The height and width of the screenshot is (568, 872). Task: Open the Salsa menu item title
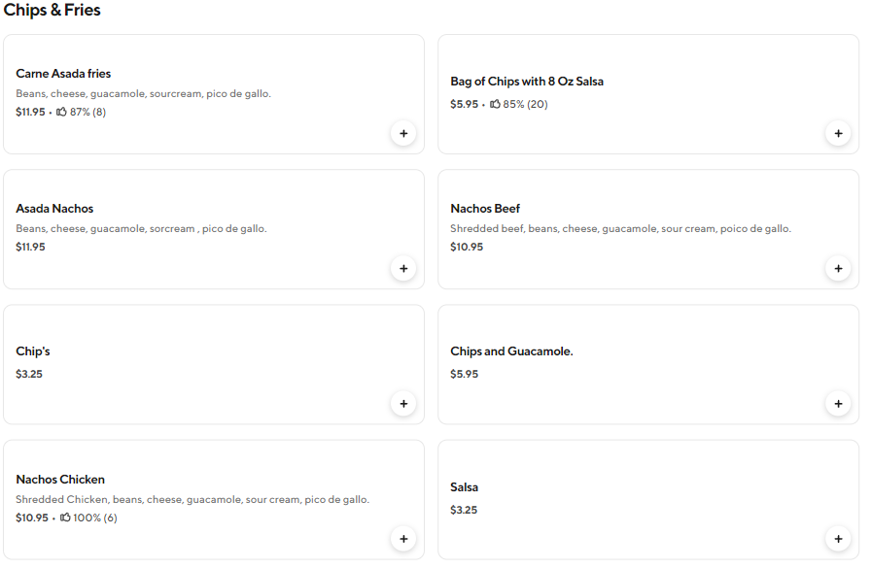pyautogui.click(x=464, y=487)
